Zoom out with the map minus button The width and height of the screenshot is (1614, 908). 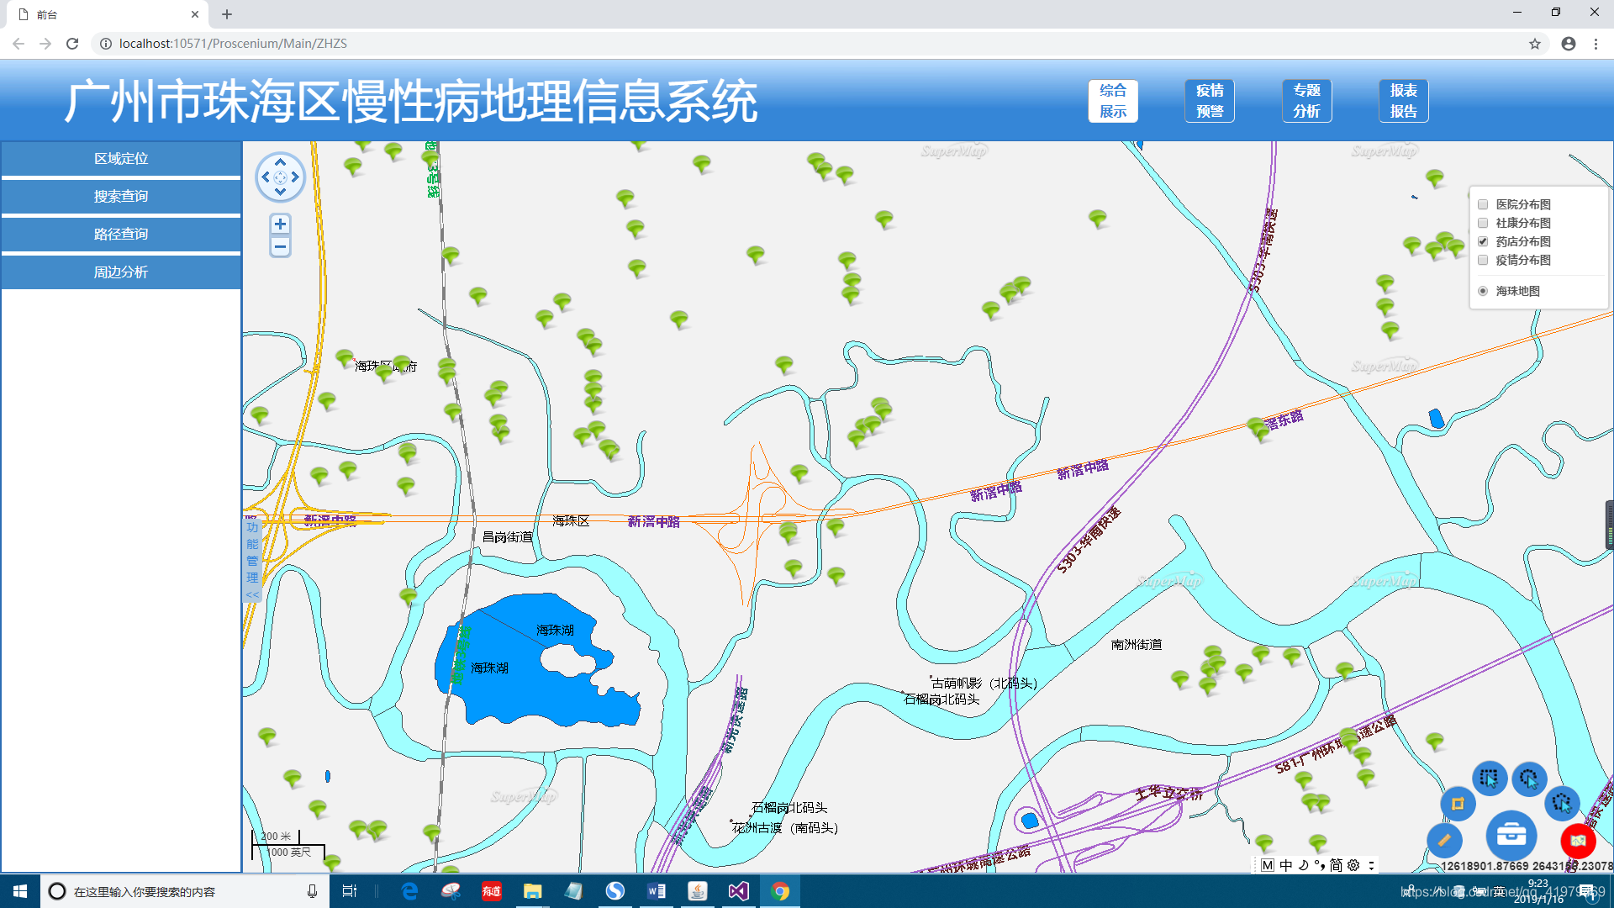click(x=280, y=246)
